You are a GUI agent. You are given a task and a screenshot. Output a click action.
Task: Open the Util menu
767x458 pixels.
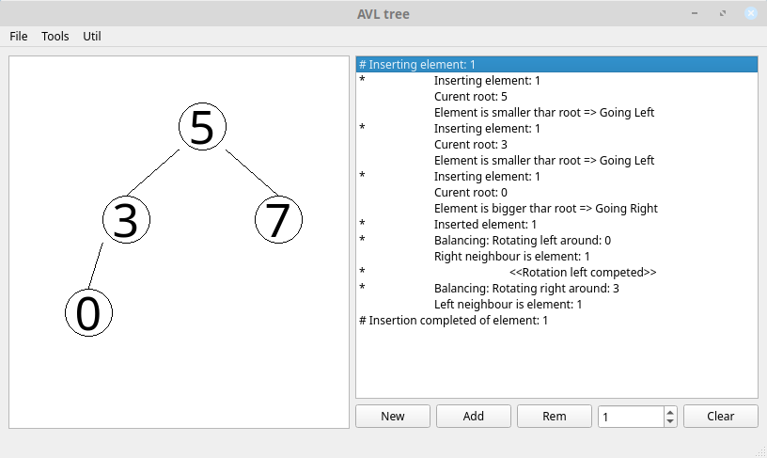pyautogui.click(x=91, y=37)
